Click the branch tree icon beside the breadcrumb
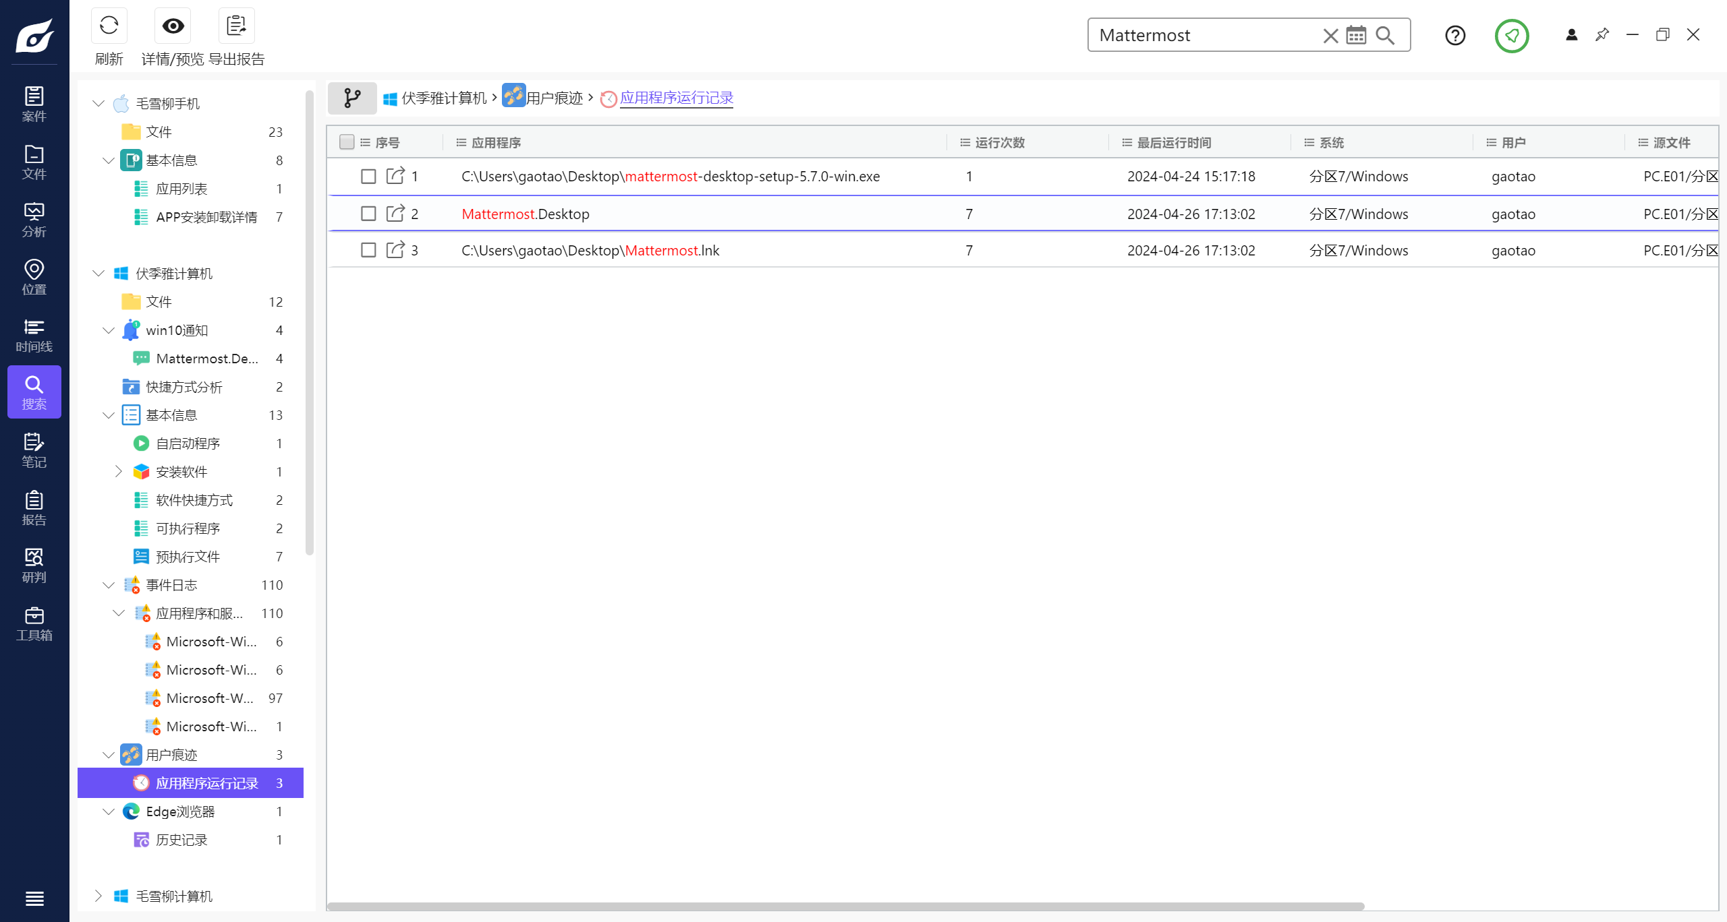The height and width of the screenshot is (922, 1727). click(352, 98)
